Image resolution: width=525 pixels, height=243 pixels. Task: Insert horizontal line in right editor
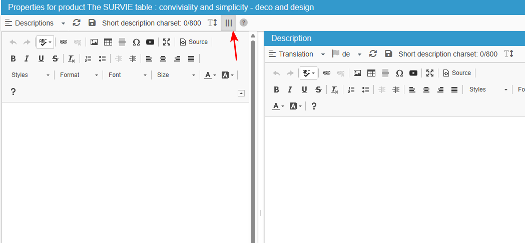tap(385, 73)
